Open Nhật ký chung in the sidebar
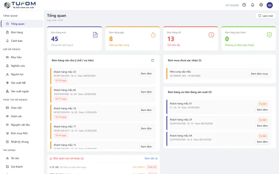The height and width of the screenshot is (174, 279). [22, 142]
